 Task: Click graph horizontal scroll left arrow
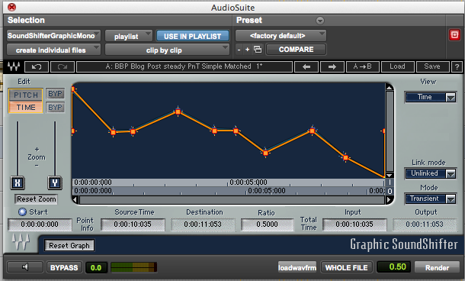click(x=75, y=200)
